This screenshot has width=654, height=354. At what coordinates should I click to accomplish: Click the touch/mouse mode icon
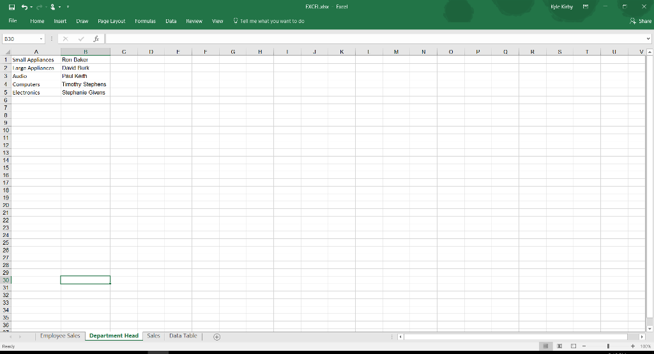coord(52,7)
